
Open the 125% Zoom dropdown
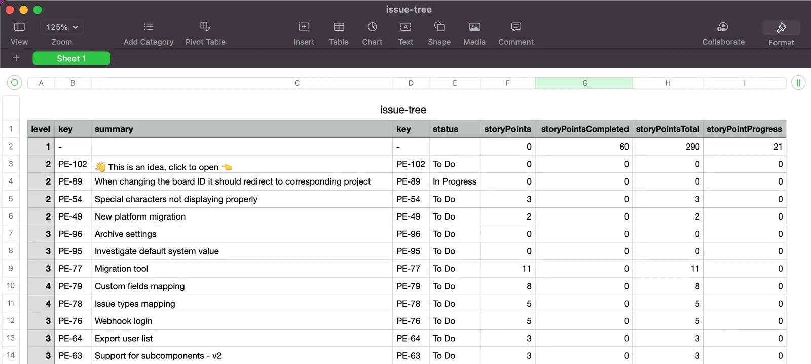click(x=62, y=27)
